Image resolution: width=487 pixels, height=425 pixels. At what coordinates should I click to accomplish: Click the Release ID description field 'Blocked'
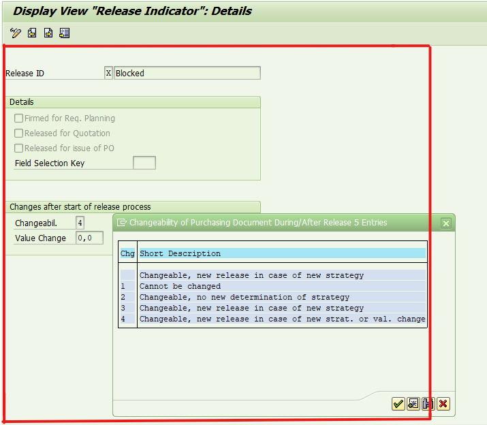(x=187, y=73)
